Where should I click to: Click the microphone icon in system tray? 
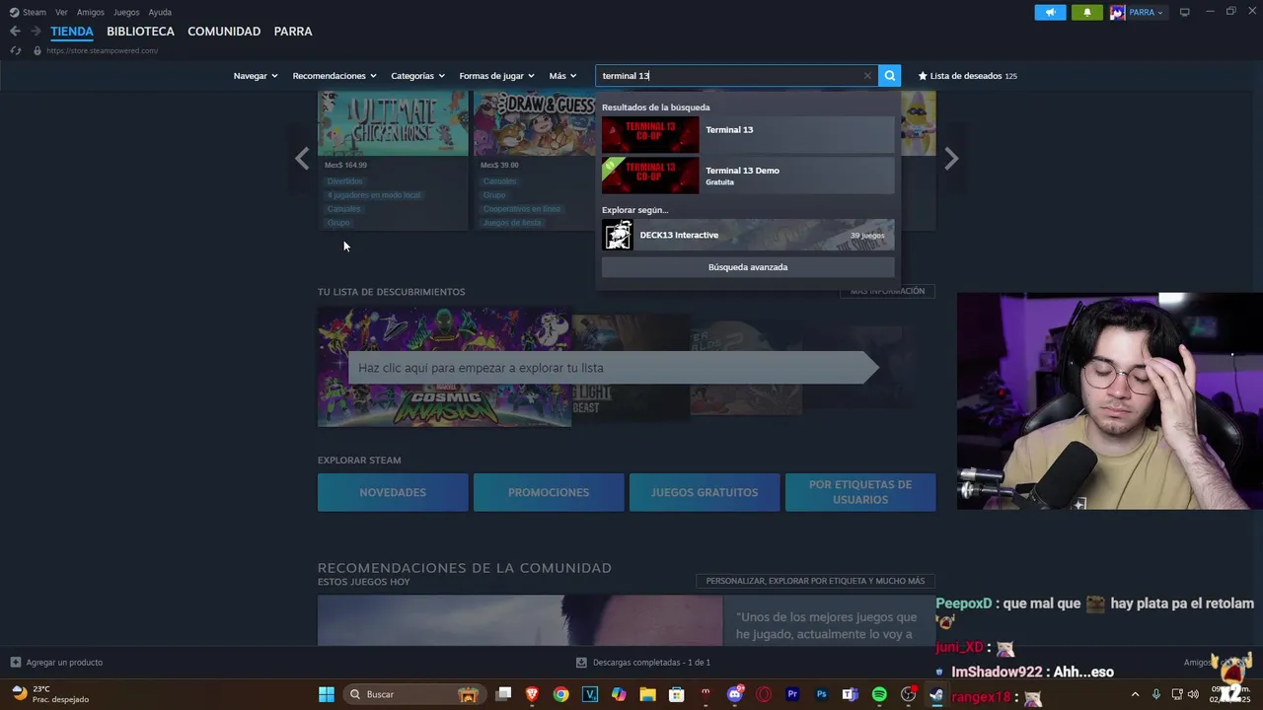[x=1155, y=694]
